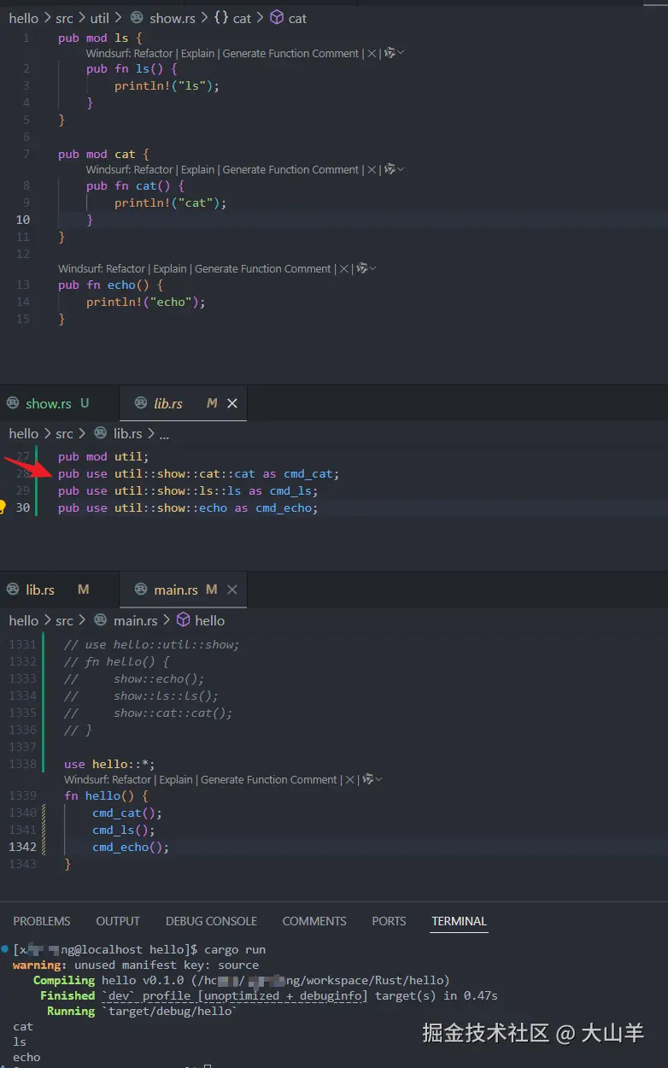Screen dimensions: 668x1068
Task: Open the OUTPUT panel tab
Action: coord(118,921)
